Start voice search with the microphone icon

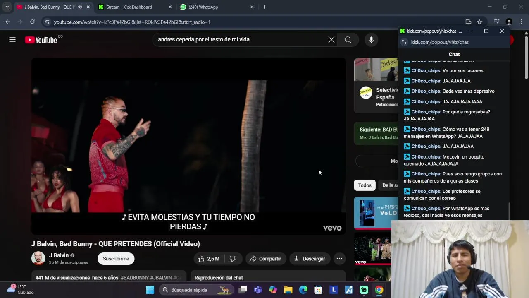click(x=371, y=40)
